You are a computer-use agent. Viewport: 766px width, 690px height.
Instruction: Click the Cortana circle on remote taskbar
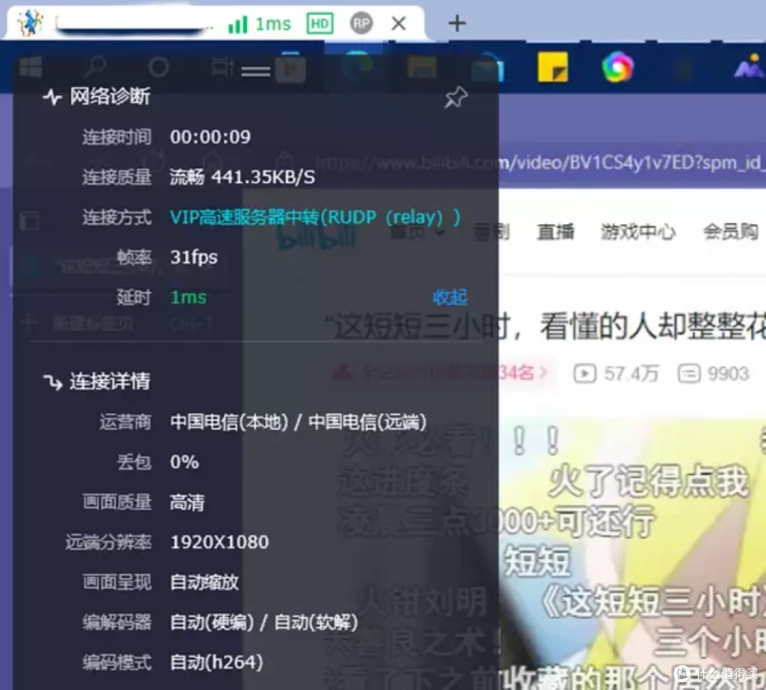(158, 67)
